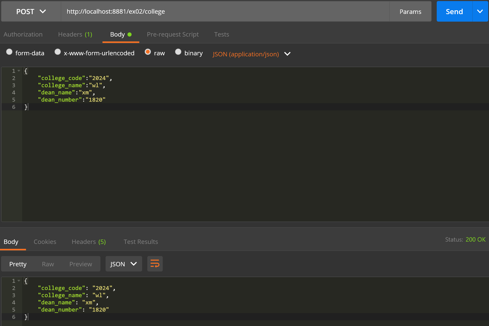Select the binary radio button
This screenshot has width=489, height=326.
[x=178, y=52]
